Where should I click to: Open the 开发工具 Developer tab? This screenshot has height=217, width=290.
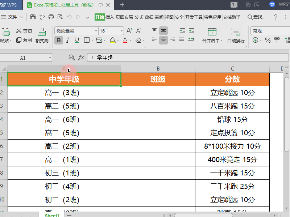click(x=194, y=17)
